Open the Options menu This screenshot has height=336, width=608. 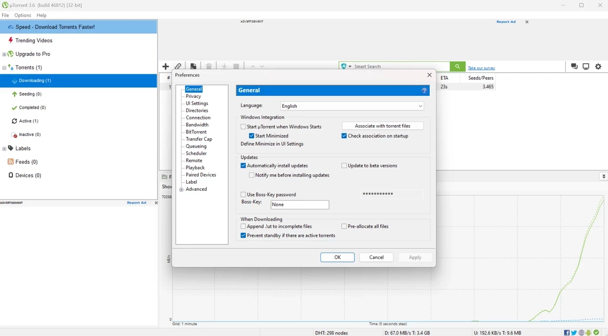[23, 15]
